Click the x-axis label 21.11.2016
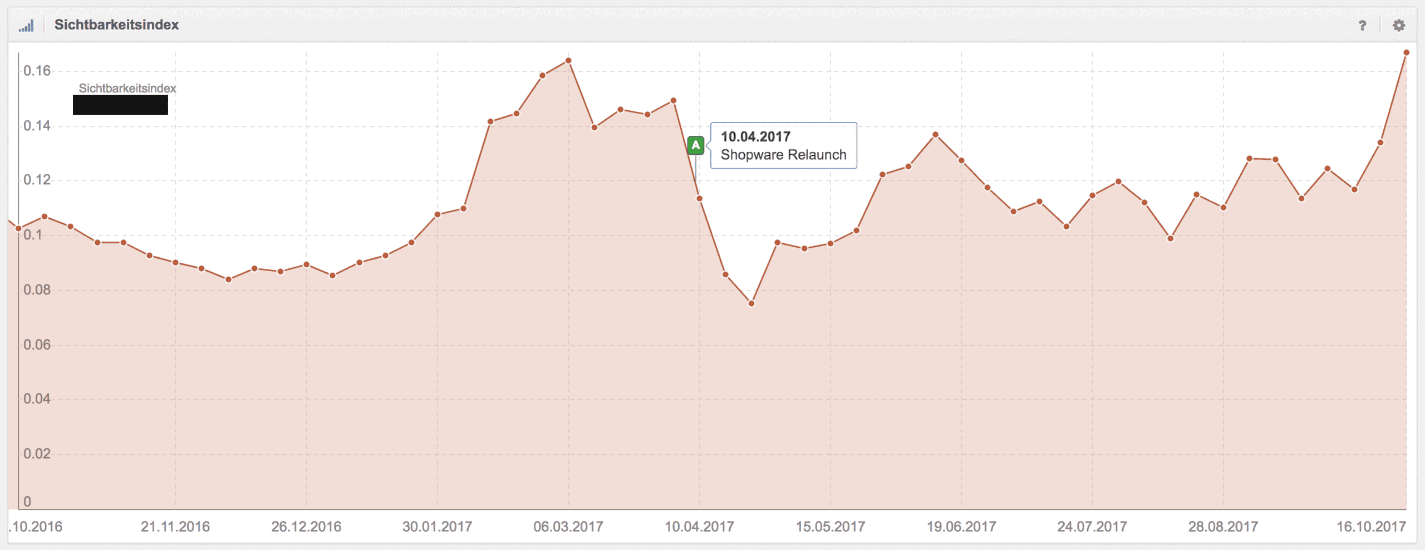Viewport: 1425px width, 550px height. (x=175, y=527)
